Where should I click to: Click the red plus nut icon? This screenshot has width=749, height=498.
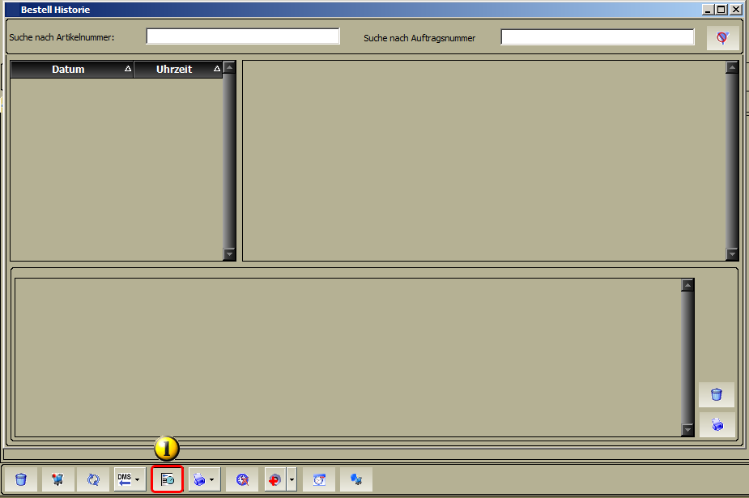click(275, 479)
